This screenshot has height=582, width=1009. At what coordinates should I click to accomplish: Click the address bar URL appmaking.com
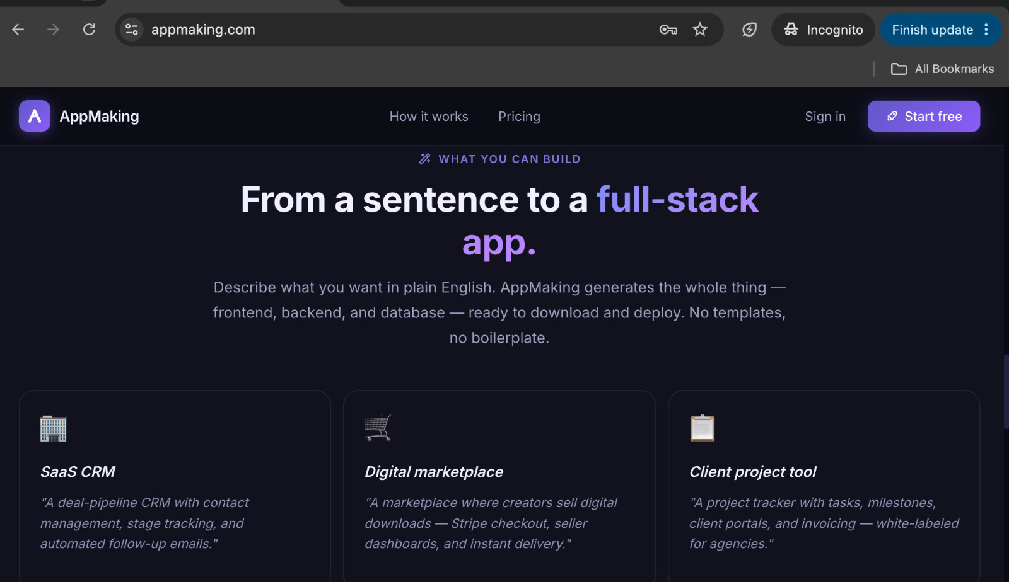[203, 30]
